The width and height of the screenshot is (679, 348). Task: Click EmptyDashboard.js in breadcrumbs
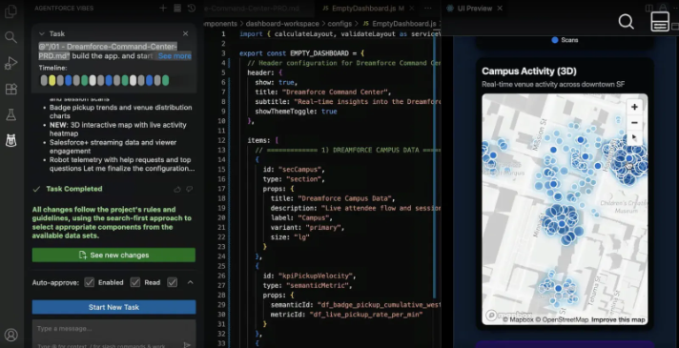click(403, 24)
